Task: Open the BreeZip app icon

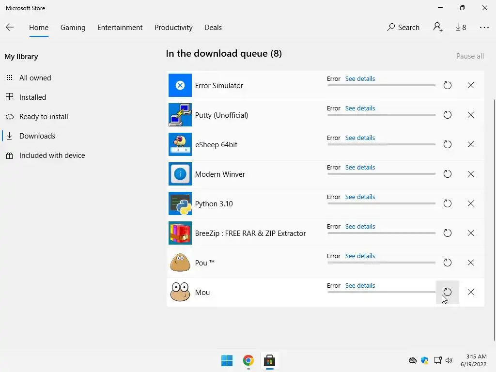Action: pos(180,233)
